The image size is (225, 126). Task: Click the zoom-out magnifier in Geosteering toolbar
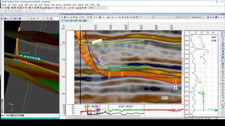83,17
